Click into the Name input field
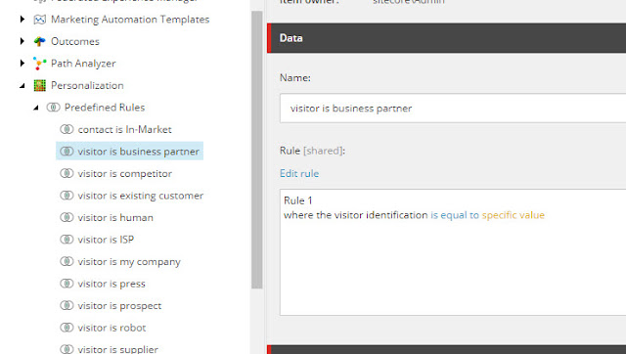The width and height of the screenshot is (626, 354). point(453,109)
